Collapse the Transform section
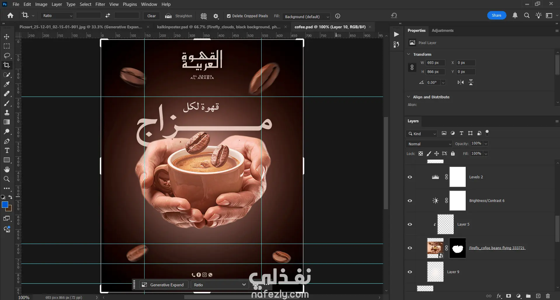This screenshot has width=560, height=300. coord(408,54)
